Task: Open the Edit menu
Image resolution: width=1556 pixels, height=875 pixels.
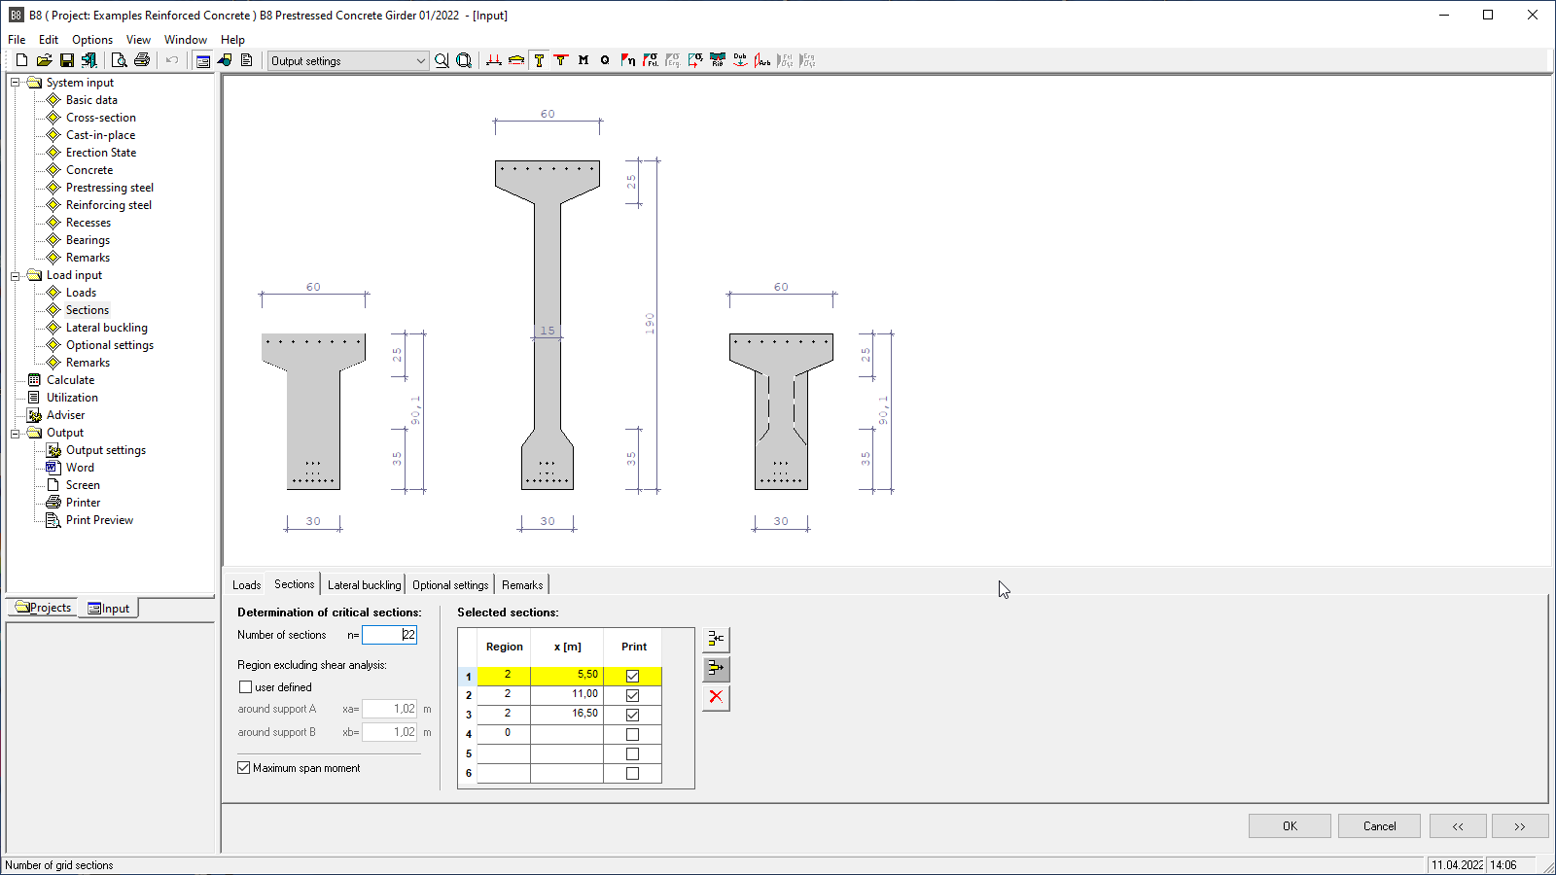Action: (x=49, y=40)
